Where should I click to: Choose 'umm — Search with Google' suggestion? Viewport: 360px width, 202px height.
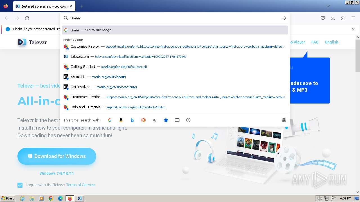tap(175, 30)
